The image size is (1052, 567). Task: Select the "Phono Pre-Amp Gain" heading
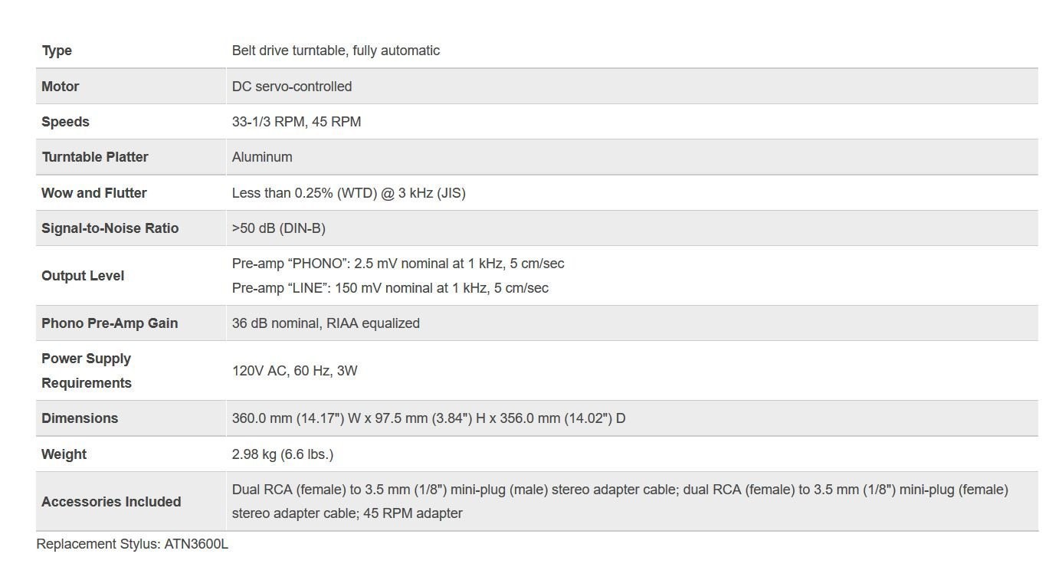point(110,323)
